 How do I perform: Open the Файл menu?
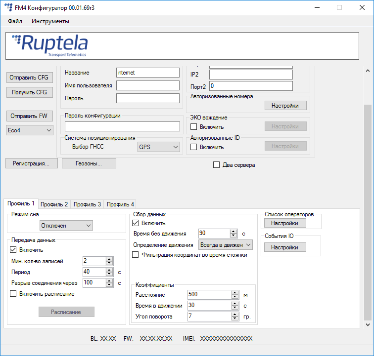click(x=15, y=21)
